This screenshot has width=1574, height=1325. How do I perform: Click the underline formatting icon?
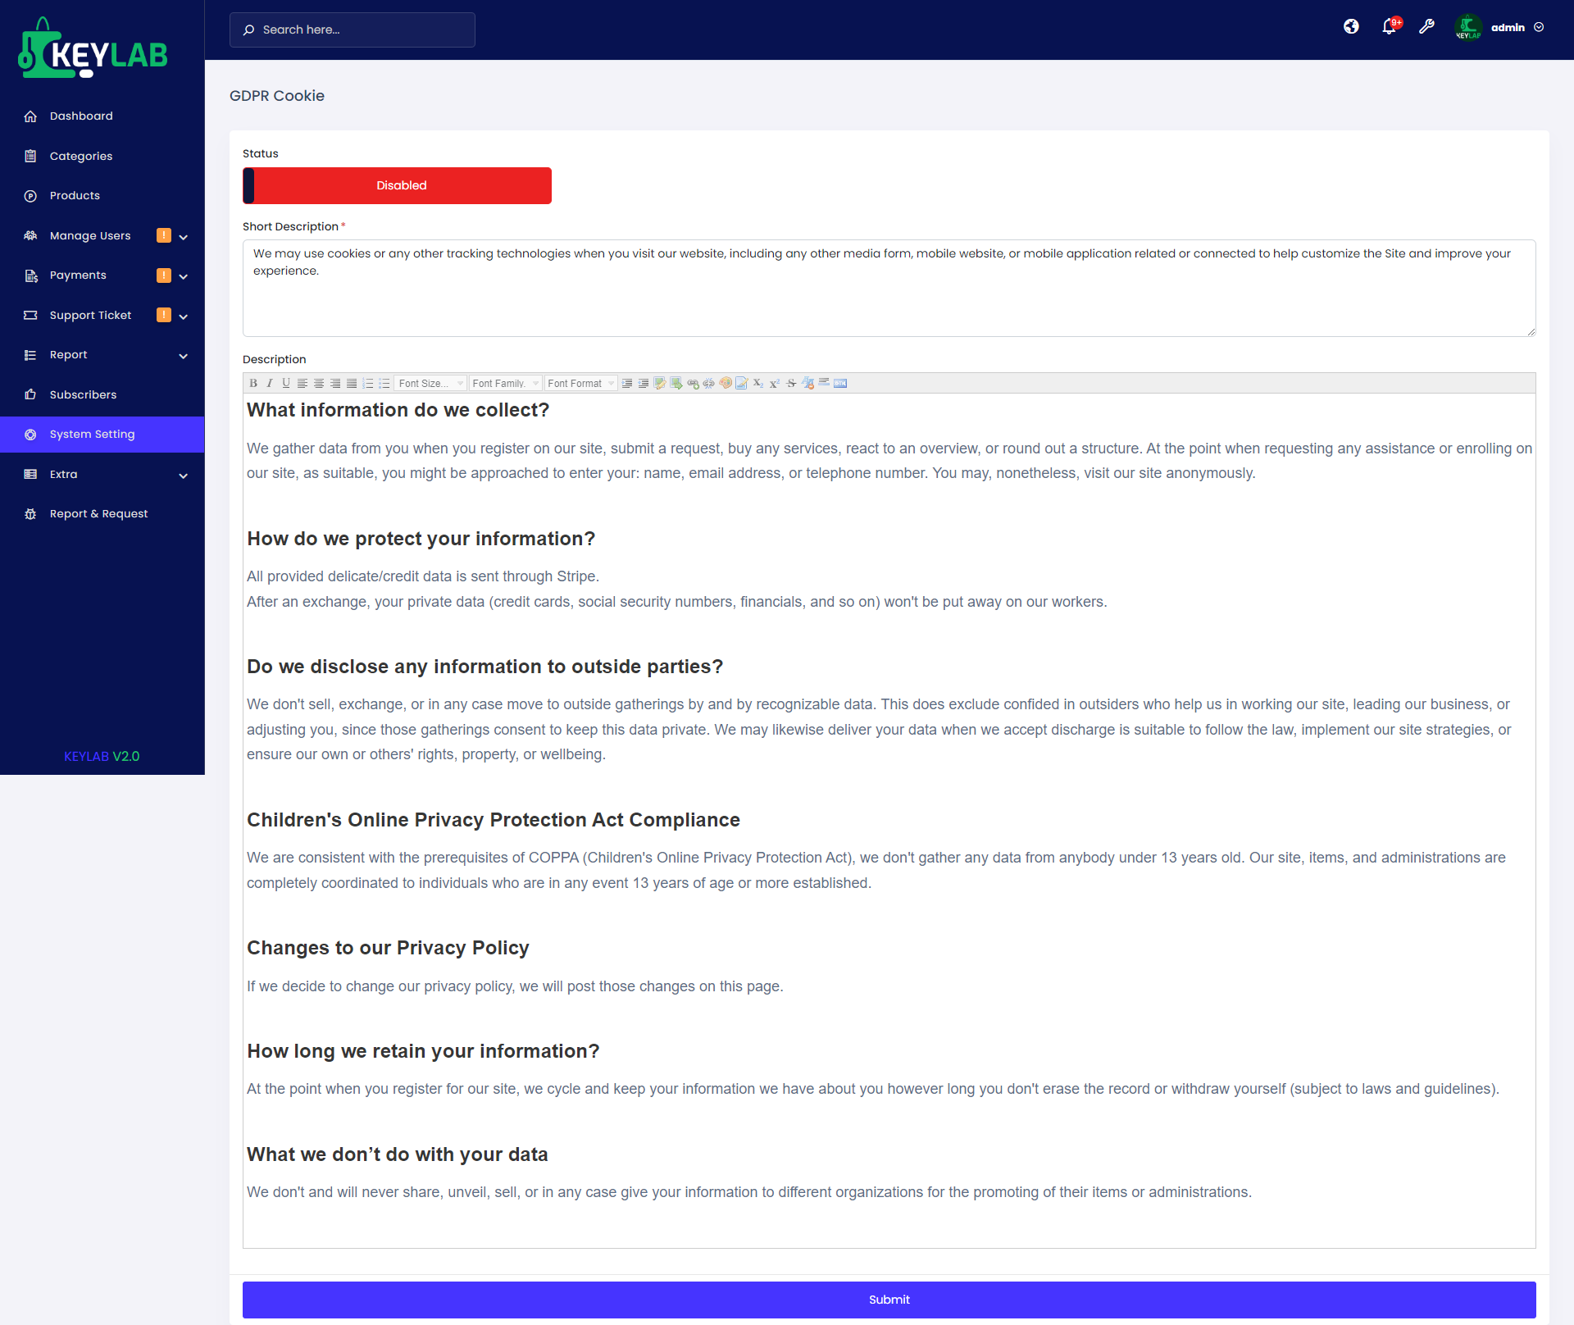coord(285,383)
